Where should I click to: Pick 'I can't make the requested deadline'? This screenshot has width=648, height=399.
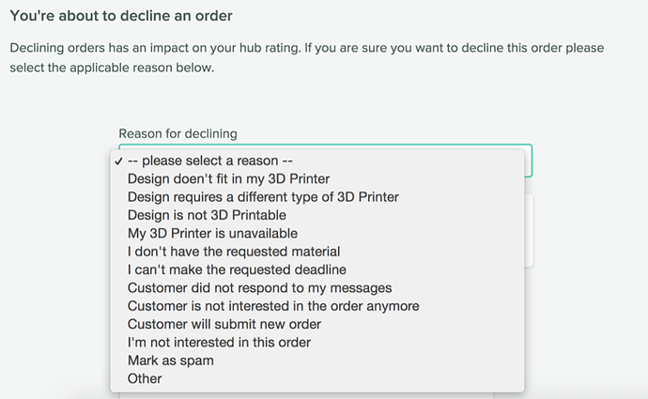[234, 269]
